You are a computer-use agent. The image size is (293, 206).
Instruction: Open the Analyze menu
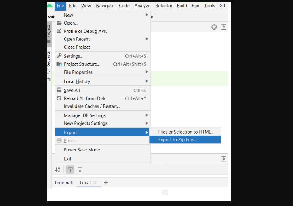142,6
